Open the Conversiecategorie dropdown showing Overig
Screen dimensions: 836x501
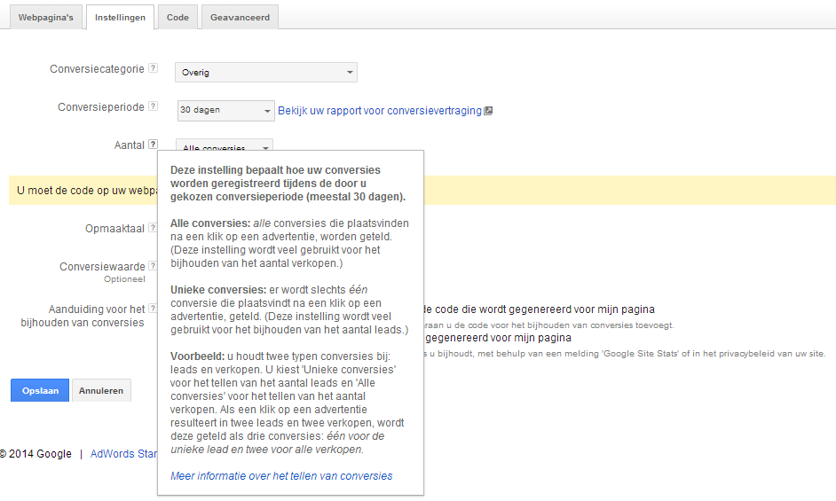point(266,73)
